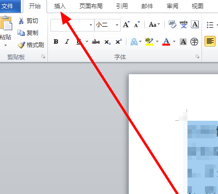
Task: Toggle Subscript formatting
Action: coord(108,42)
